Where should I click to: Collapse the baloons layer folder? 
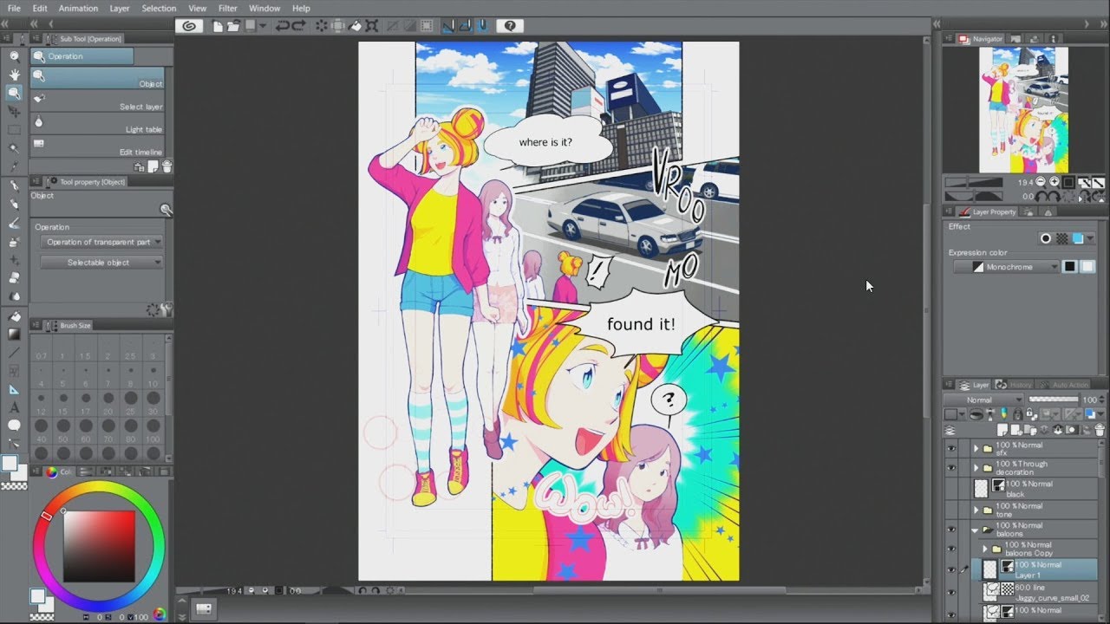(x=976, y=529)
